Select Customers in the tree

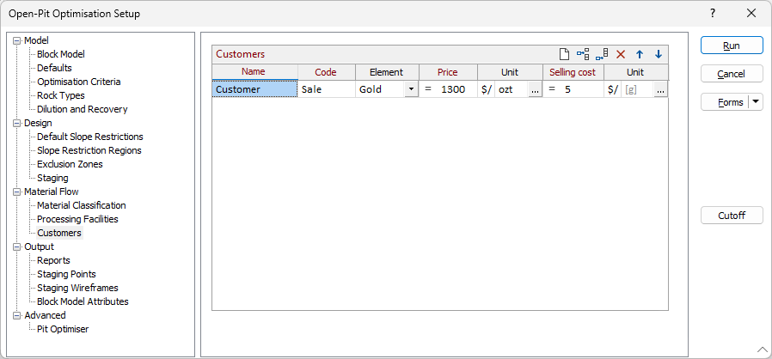pyautogui.click(x=59, y=233)
